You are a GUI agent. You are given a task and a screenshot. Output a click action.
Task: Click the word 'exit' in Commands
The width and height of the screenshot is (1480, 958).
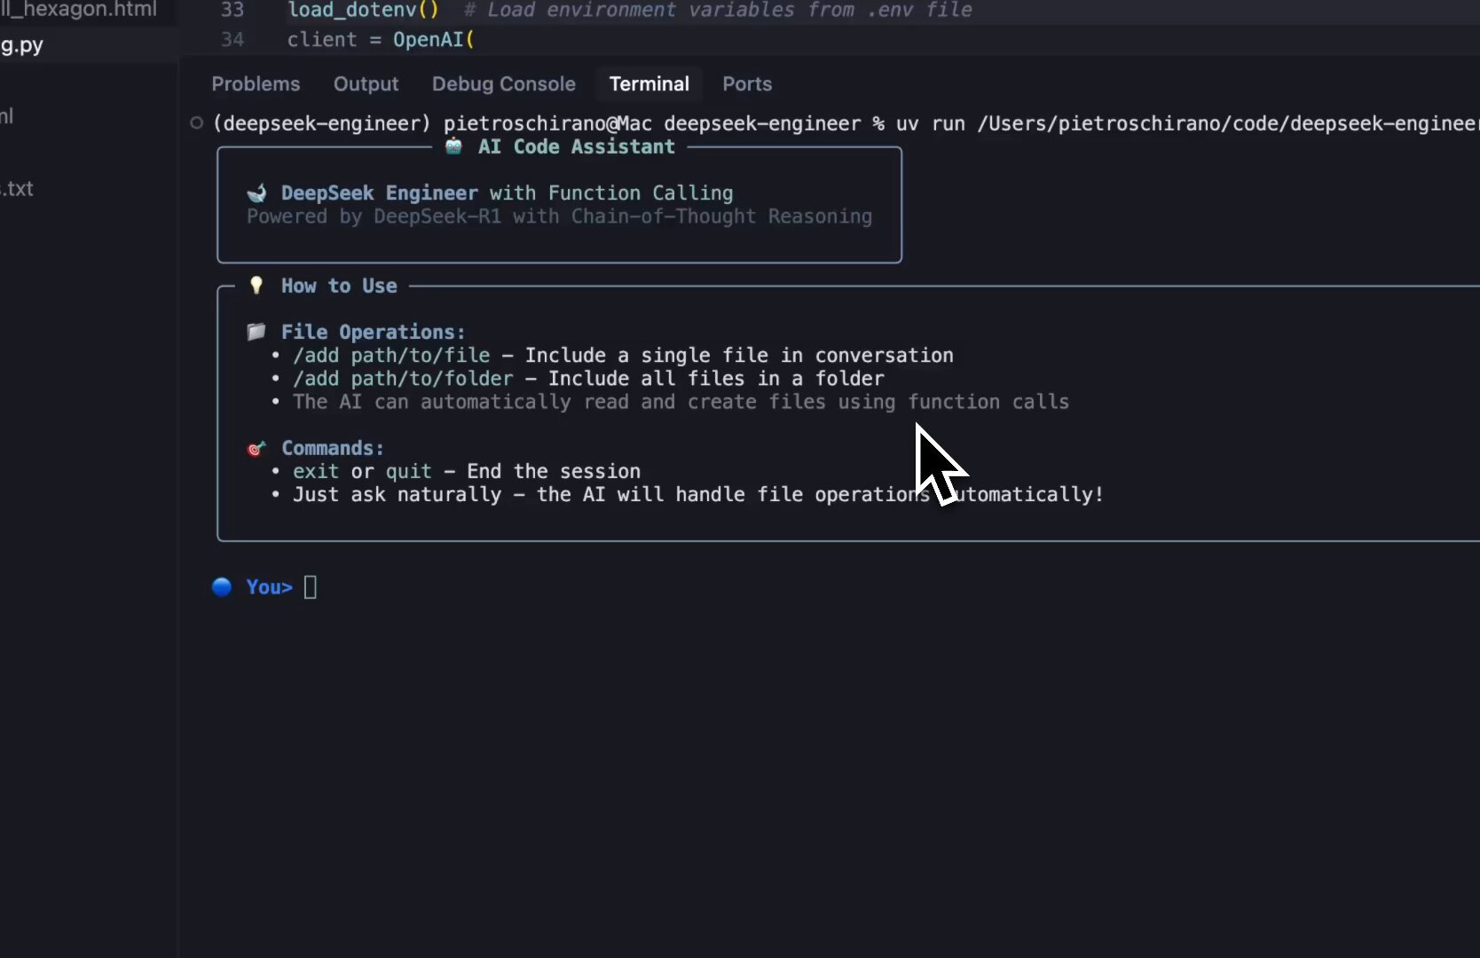point(316,471)
